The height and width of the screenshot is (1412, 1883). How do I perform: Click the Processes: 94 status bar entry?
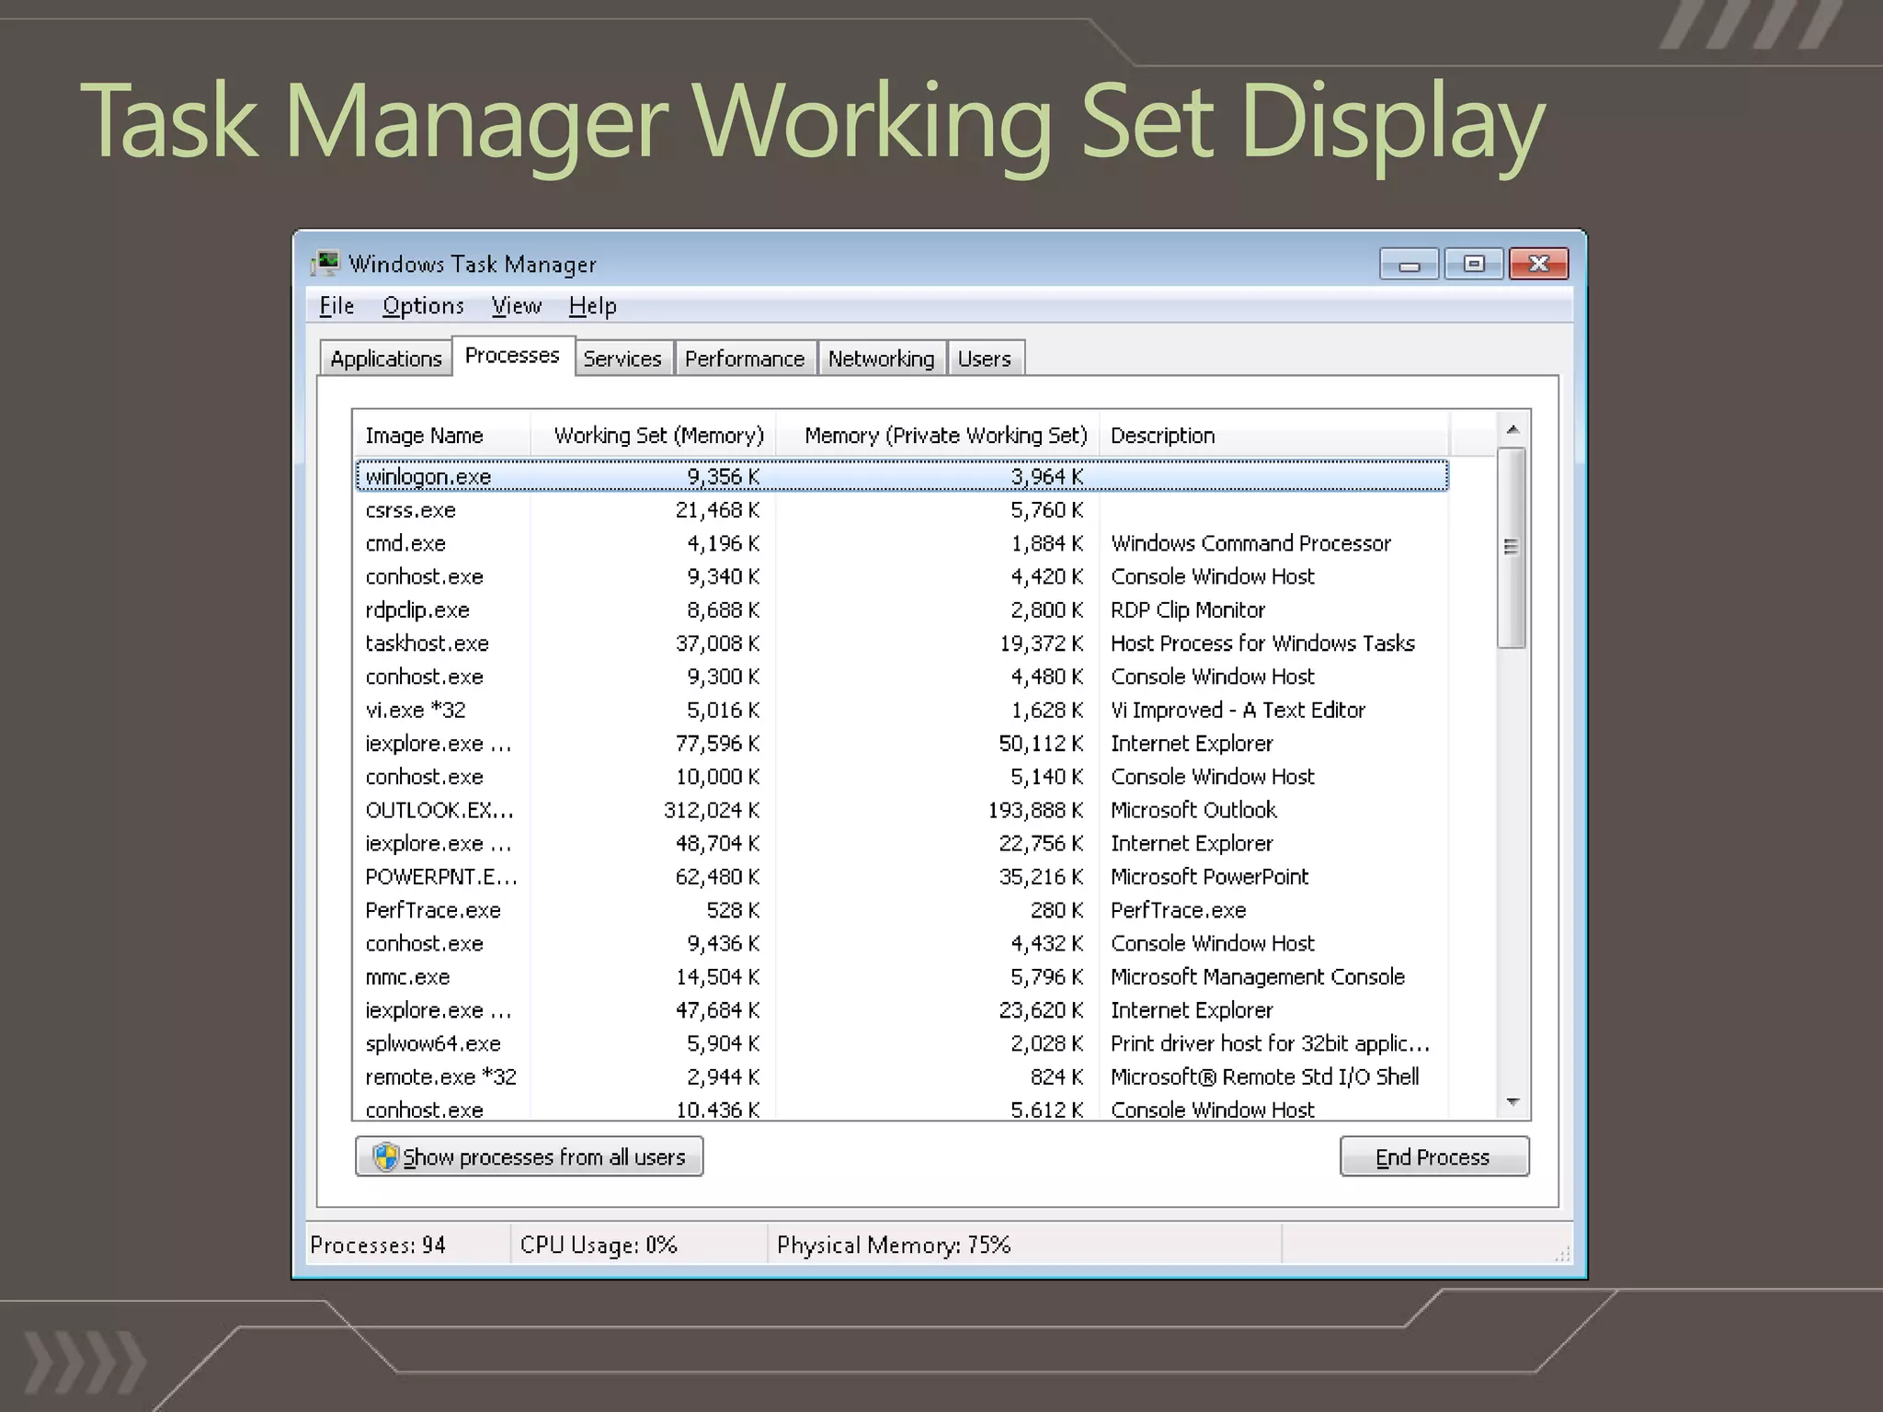pos(378,1245)
